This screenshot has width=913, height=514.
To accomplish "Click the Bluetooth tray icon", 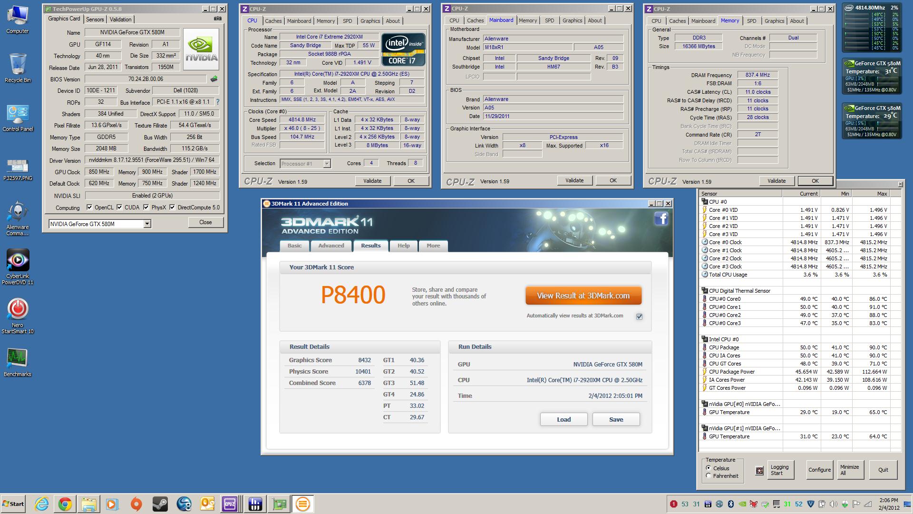I will click(x=731, y=504).
